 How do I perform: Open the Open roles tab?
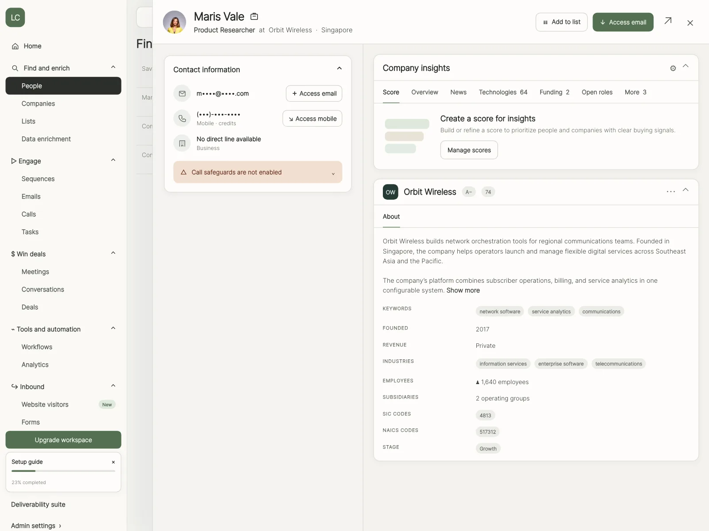pyautogui.click(x=597, y=92)
